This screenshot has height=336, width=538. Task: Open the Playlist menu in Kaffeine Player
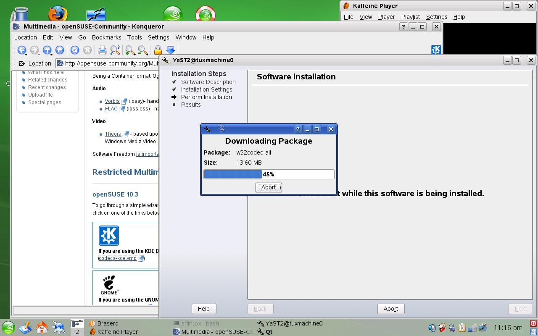point(411,17)
